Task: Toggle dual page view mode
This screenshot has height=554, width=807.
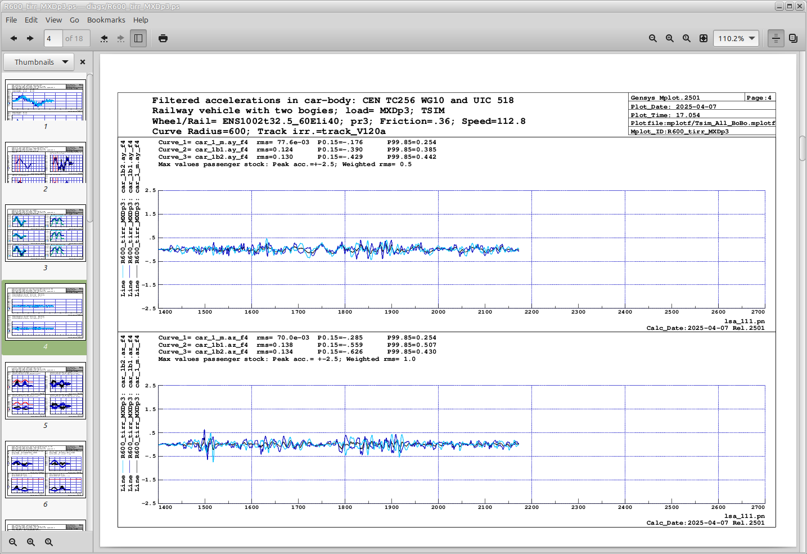Action: tap(793, 38)
